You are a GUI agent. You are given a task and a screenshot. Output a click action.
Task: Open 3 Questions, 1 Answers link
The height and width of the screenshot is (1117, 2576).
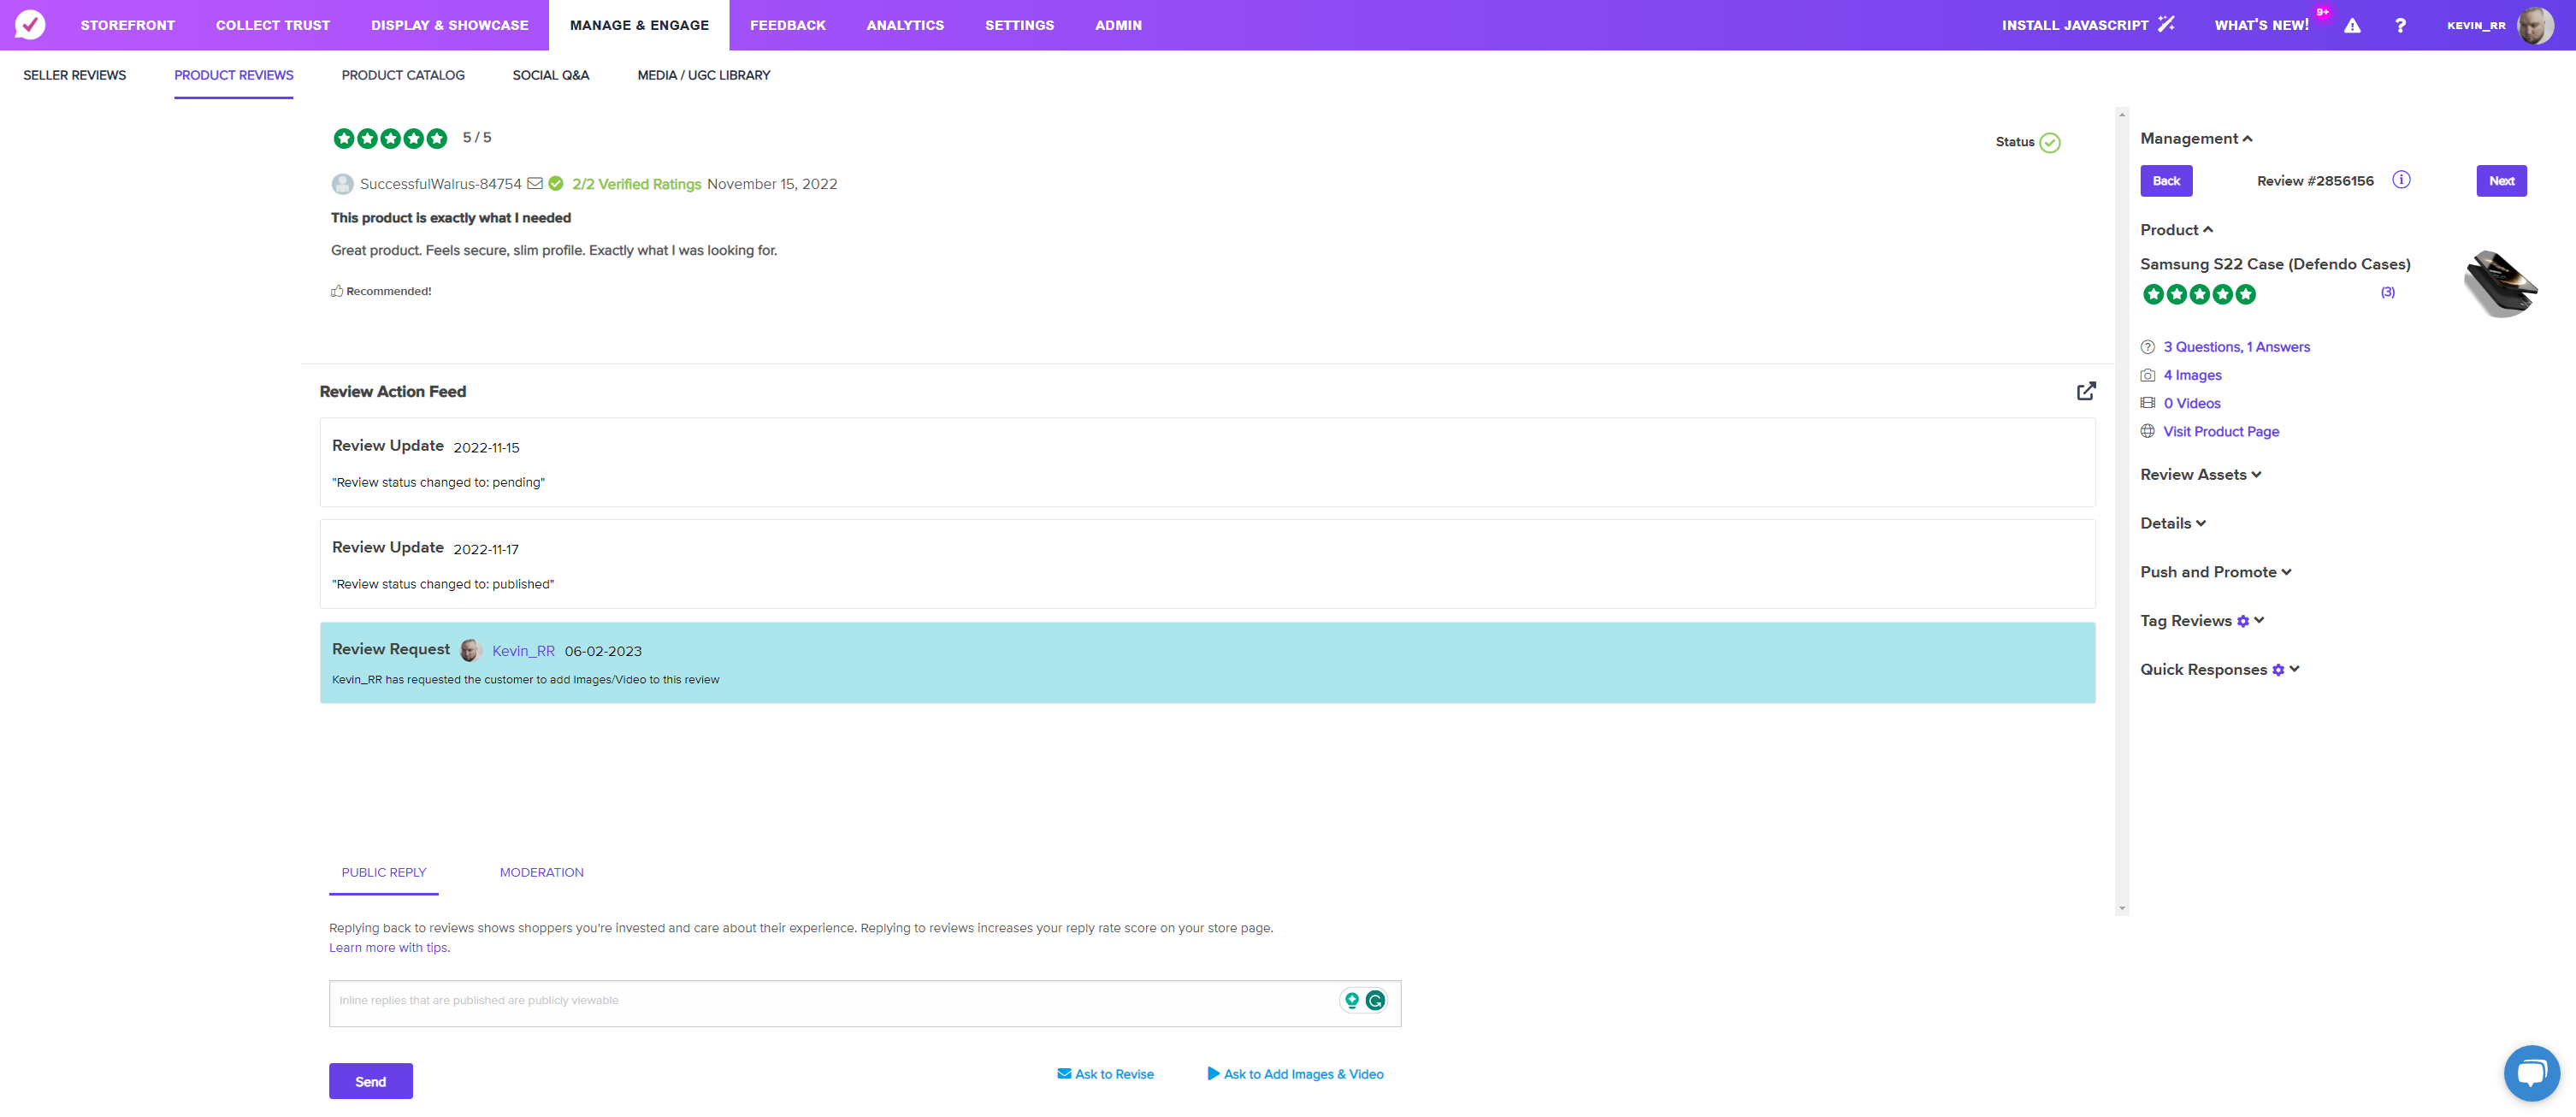click(2237, 347)
